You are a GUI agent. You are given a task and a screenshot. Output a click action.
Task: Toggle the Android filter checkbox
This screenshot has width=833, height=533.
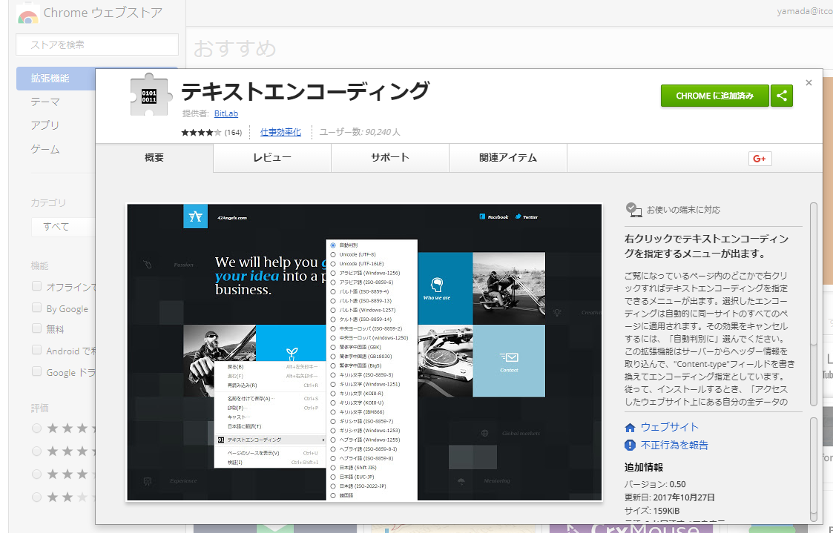point(36,349)
